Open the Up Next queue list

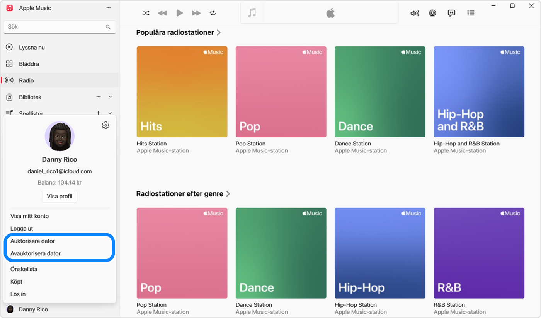coord(471,13)
